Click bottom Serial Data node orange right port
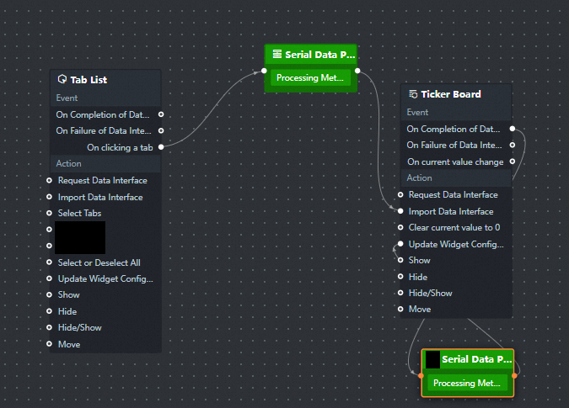Screen dimensions: 569x408 [x=514, y=376]
